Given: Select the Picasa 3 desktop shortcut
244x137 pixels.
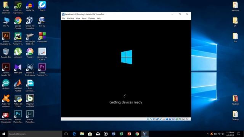Looking at the screenshot, I should click(x=30, y=53).
